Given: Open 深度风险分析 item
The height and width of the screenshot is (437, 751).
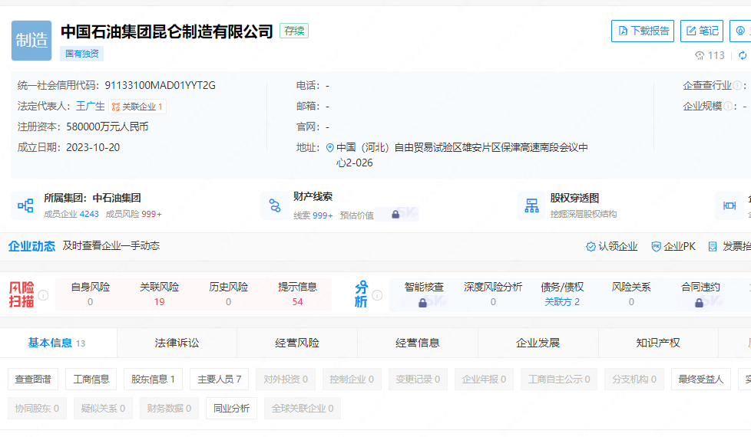Looking at the screenshot, I should point(493,294).
